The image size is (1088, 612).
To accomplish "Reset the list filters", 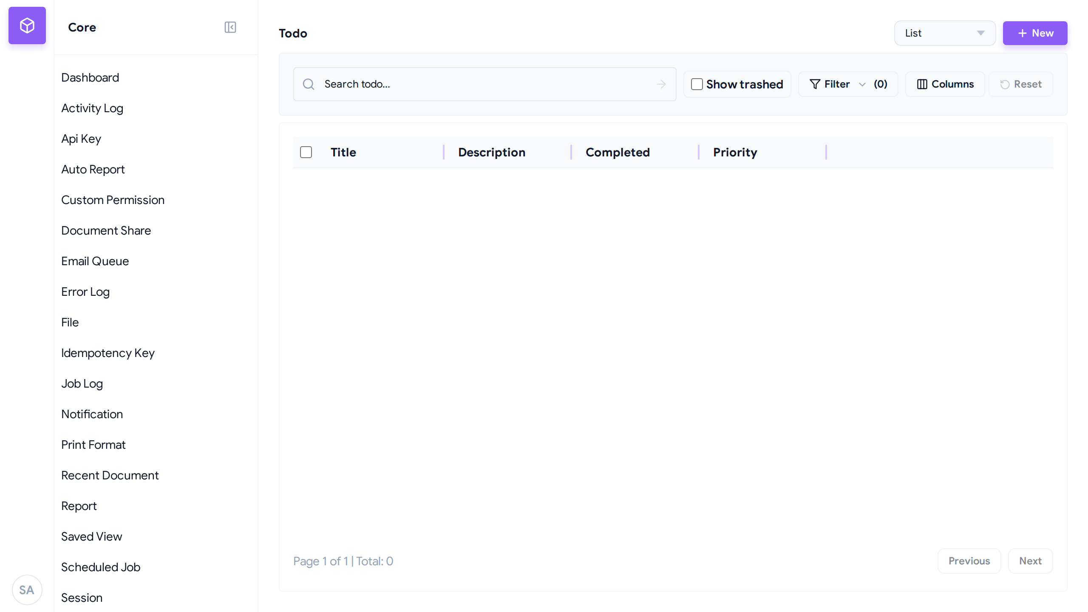I will point(1021,84).
